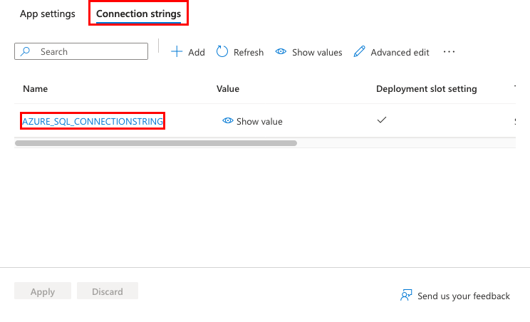Switch to the App settings tab

pyautogui.click(x=48, y=14)
